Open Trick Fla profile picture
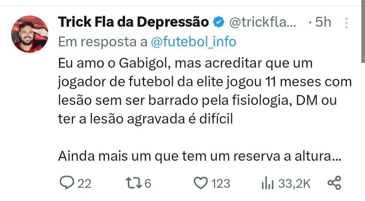 [30, 34]
